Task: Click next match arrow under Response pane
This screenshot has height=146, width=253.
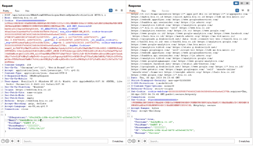Action: (145, 141)
